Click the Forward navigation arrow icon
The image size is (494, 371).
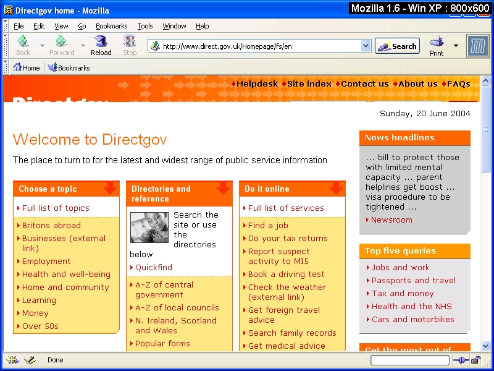point(61,41)
